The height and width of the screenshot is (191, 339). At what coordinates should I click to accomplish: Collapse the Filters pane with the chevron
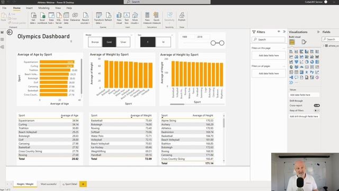(x=284, y=32)
